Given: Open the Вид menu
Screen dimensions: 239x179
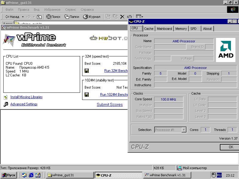Looking at the screenshot, I should click(36, 10).
